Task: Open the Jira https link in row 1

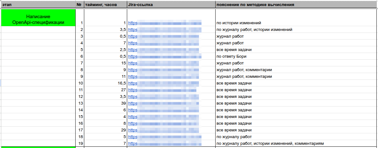Action: 133,23
